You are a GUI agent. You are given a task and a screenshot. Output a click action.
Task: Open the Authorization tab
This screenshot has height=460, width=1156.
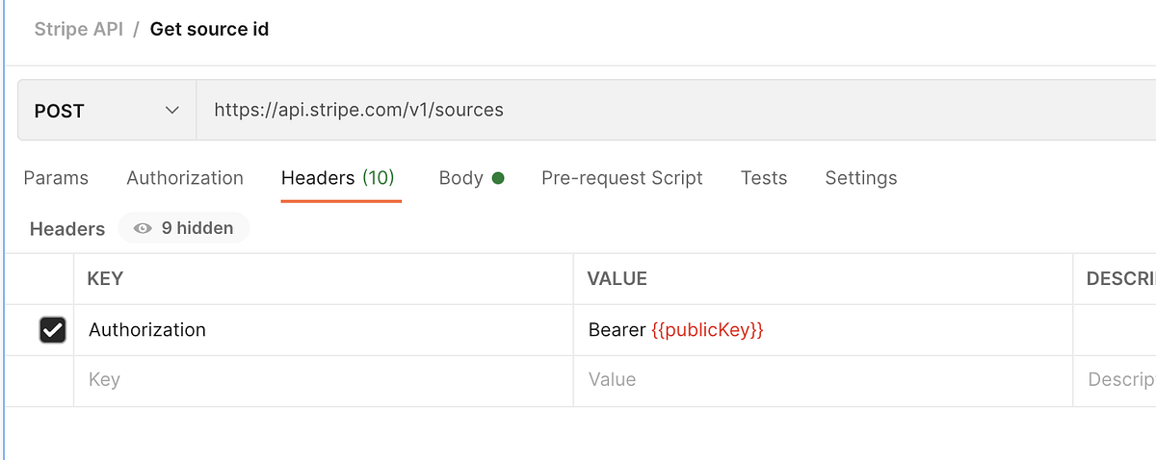pos(185,178)
